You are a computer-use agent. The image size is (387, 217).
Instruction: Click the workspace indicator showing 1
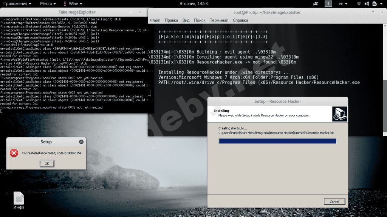pyautogui.click(x=328, y=3)
